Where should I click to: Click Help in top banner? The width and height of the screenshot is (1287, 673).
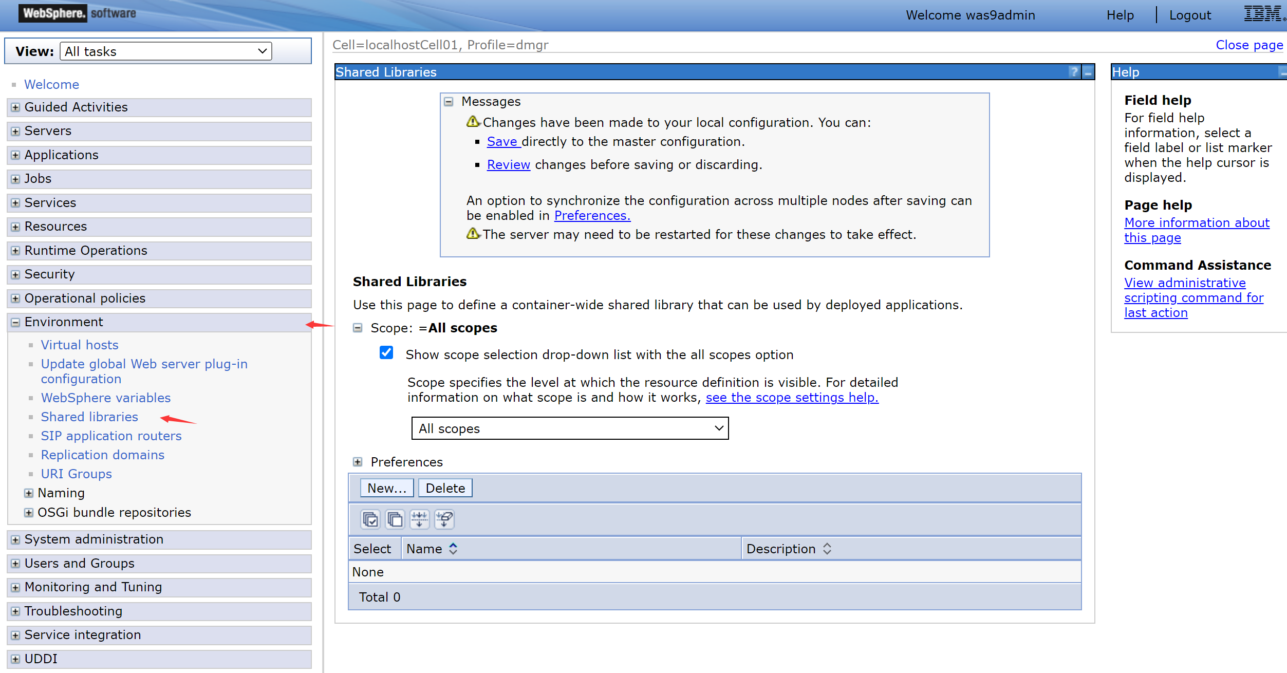(x=1120, y=15)
